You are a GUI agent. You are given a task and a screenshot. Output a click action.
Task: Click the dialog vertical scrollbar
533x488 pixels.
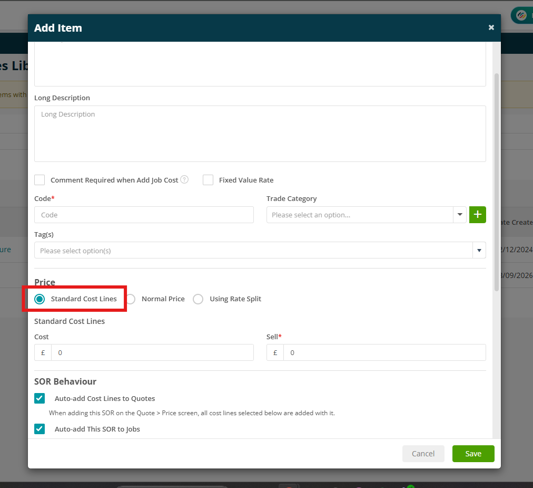pyautogui.click(x=496, y=182)
